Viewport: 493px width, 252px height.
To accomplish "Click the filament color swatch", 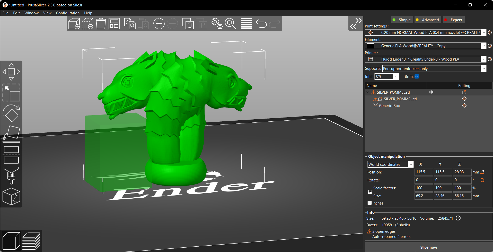I will [x=371, y=46].
